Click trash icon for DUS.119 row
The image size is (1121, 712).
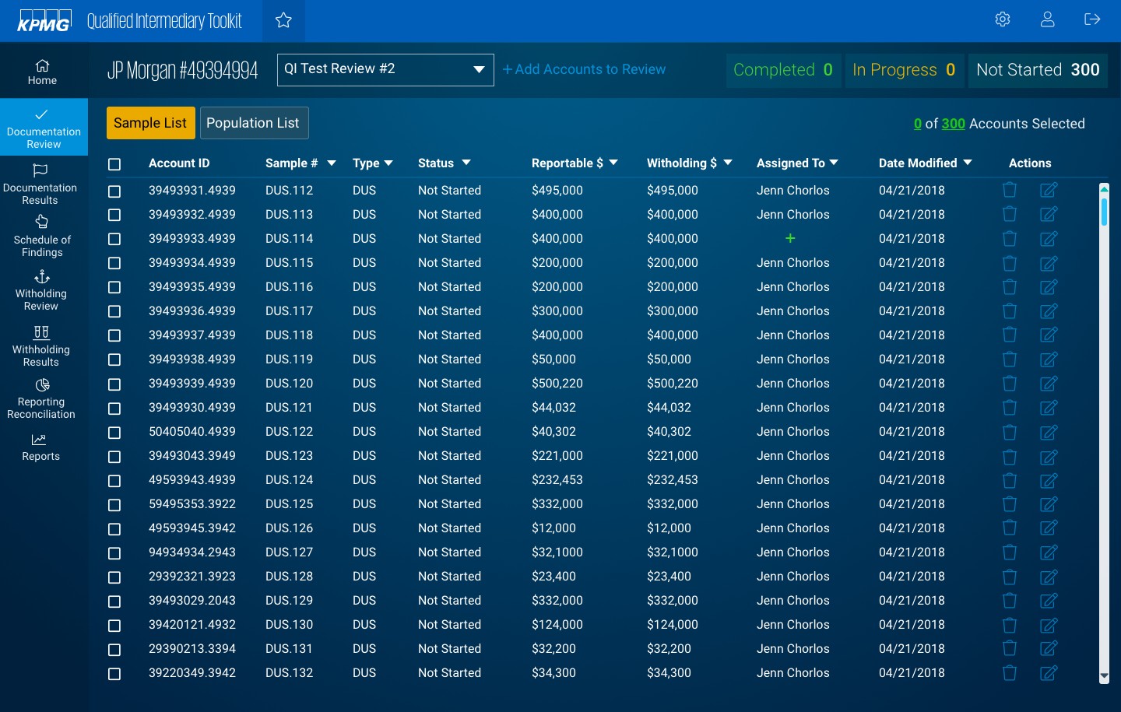[x=1010, y=359]
